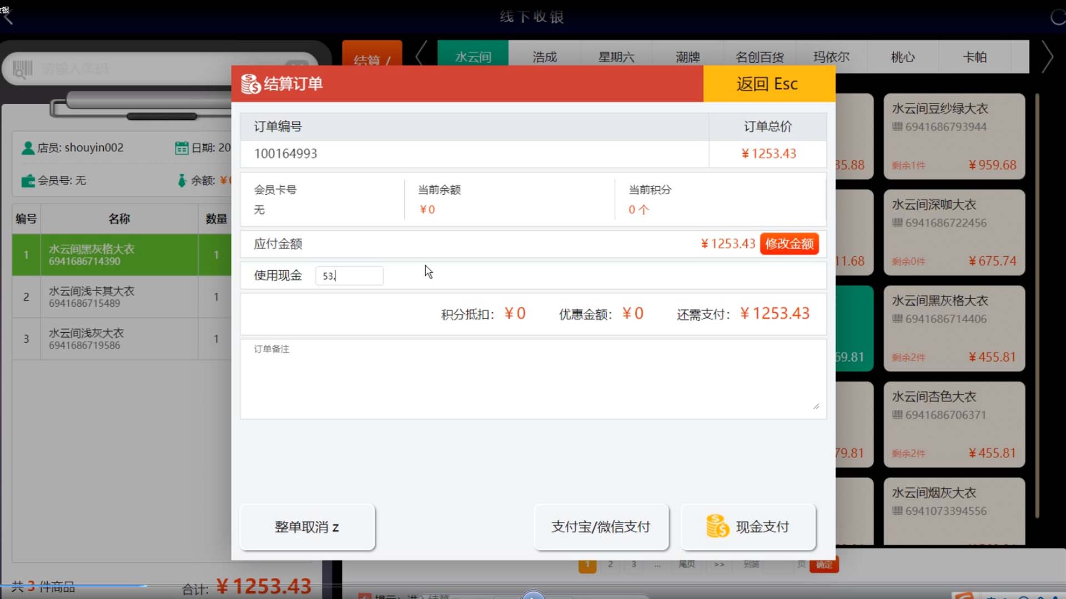Open the 名创百货 brand tab
The height and width of the screenshot is (599, 1066).
(759, 57)
